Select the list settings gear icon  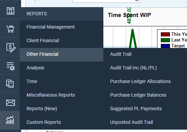(11, 66)
